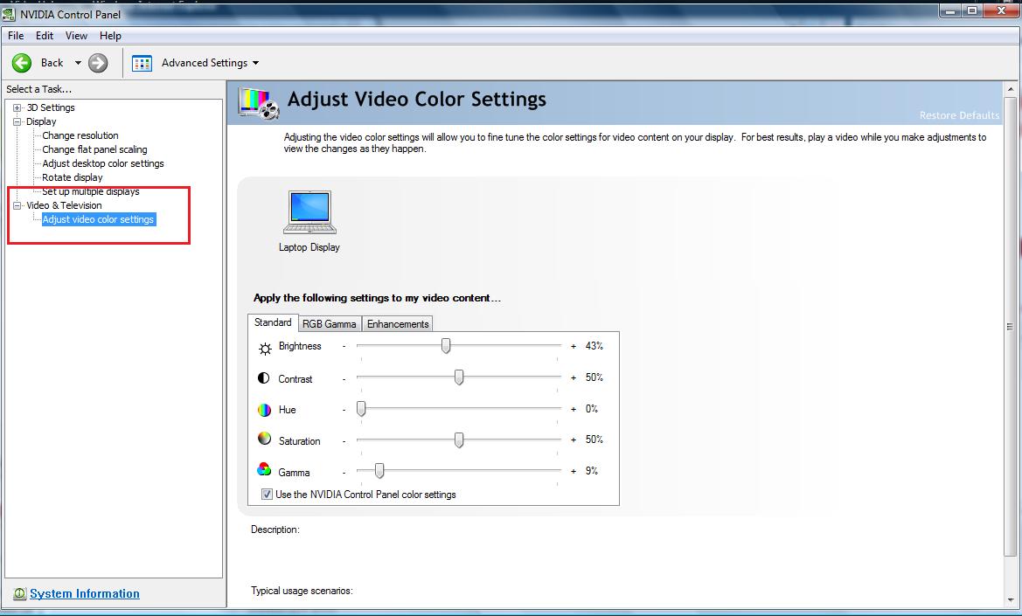Click the Hue slider thumb

coord(361,408)
